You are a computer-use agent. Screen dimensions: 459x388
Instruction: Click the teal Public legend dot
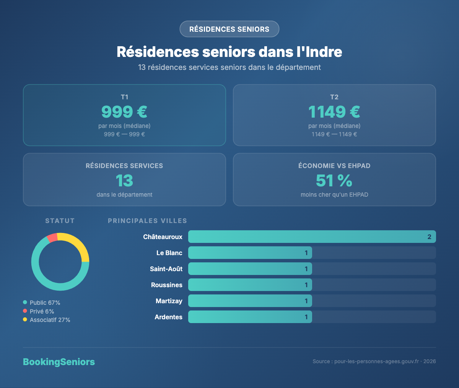[24, 302]
